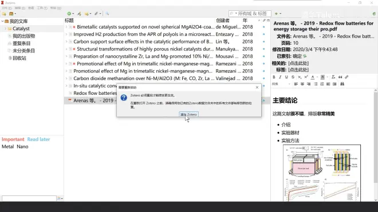Open 未分类条目 in the library tree
The width and height of the screenshot is (378, 212).
tap(23, 51)
